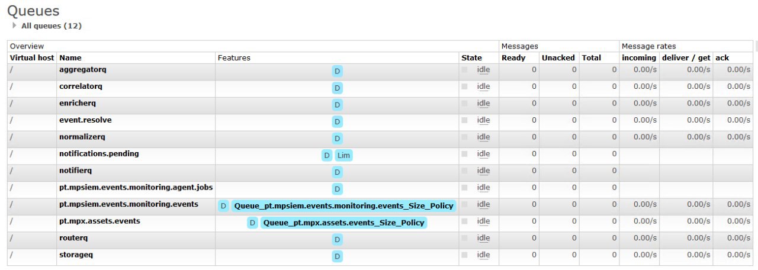Sort by the Total column header

pos(591,57)
